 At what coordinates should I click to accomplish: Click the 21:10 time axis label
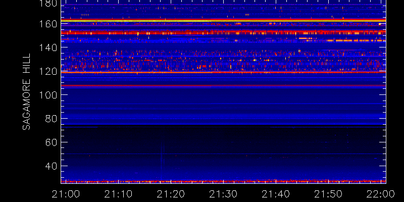pos(118,194)
